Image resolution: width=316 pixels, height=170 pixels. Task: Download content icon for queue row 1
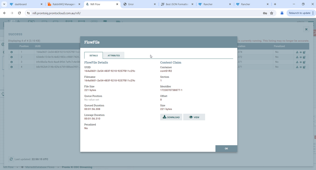click(x=297, y=52)
